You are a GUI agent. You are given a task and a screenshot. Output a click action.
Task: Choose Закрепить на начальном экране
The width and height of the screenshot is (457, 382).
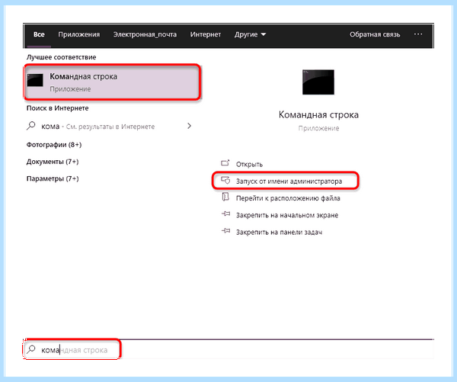(x=287, y=215)
